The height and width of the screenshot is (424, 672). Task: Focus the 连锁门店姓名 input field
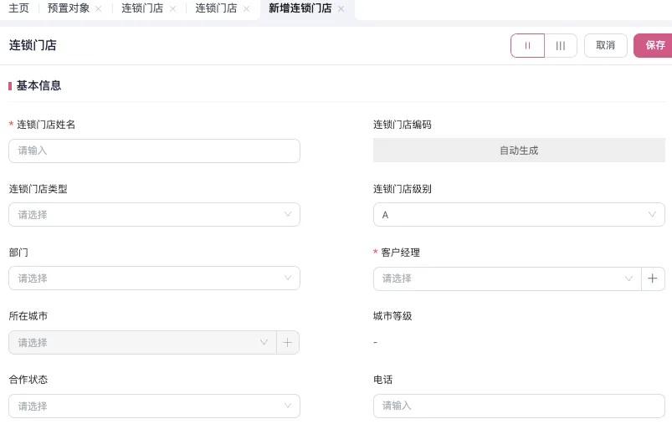[154, 151]
